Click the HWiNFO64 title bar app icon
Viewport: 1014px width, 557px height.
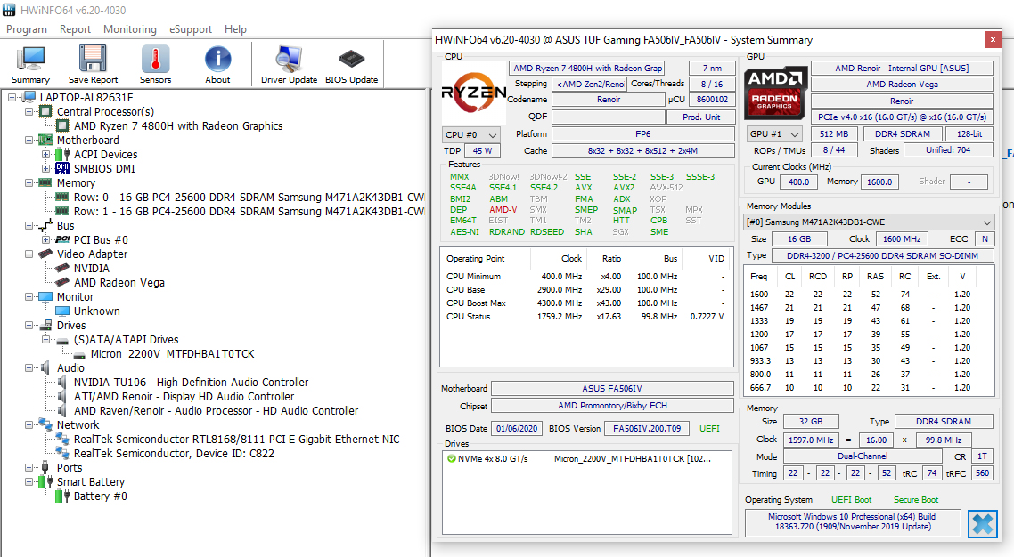(x=9, y=10)
